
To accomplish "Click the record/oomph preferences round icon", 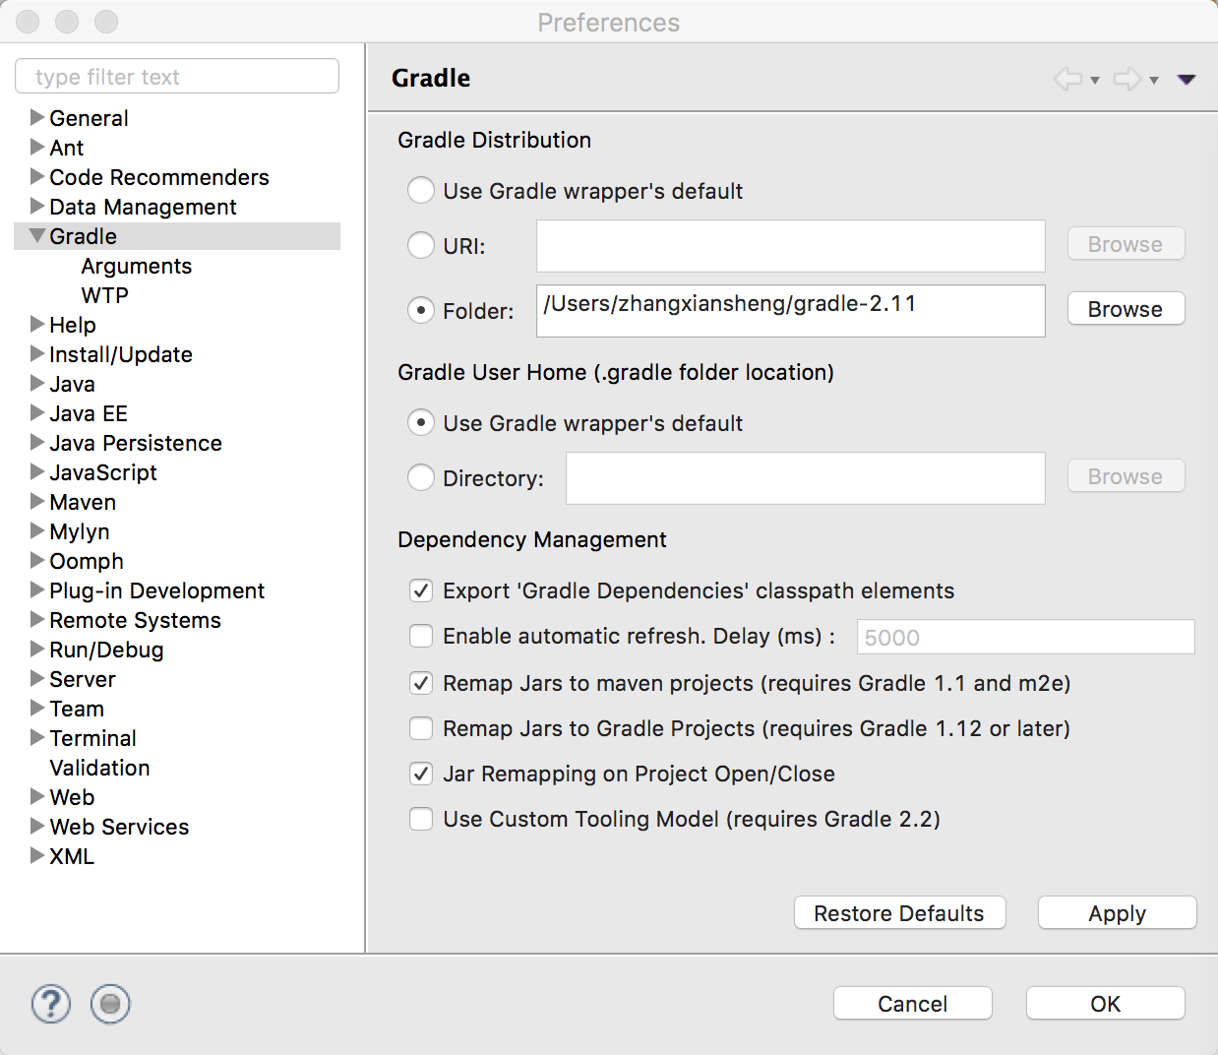I will (110, 1004).
